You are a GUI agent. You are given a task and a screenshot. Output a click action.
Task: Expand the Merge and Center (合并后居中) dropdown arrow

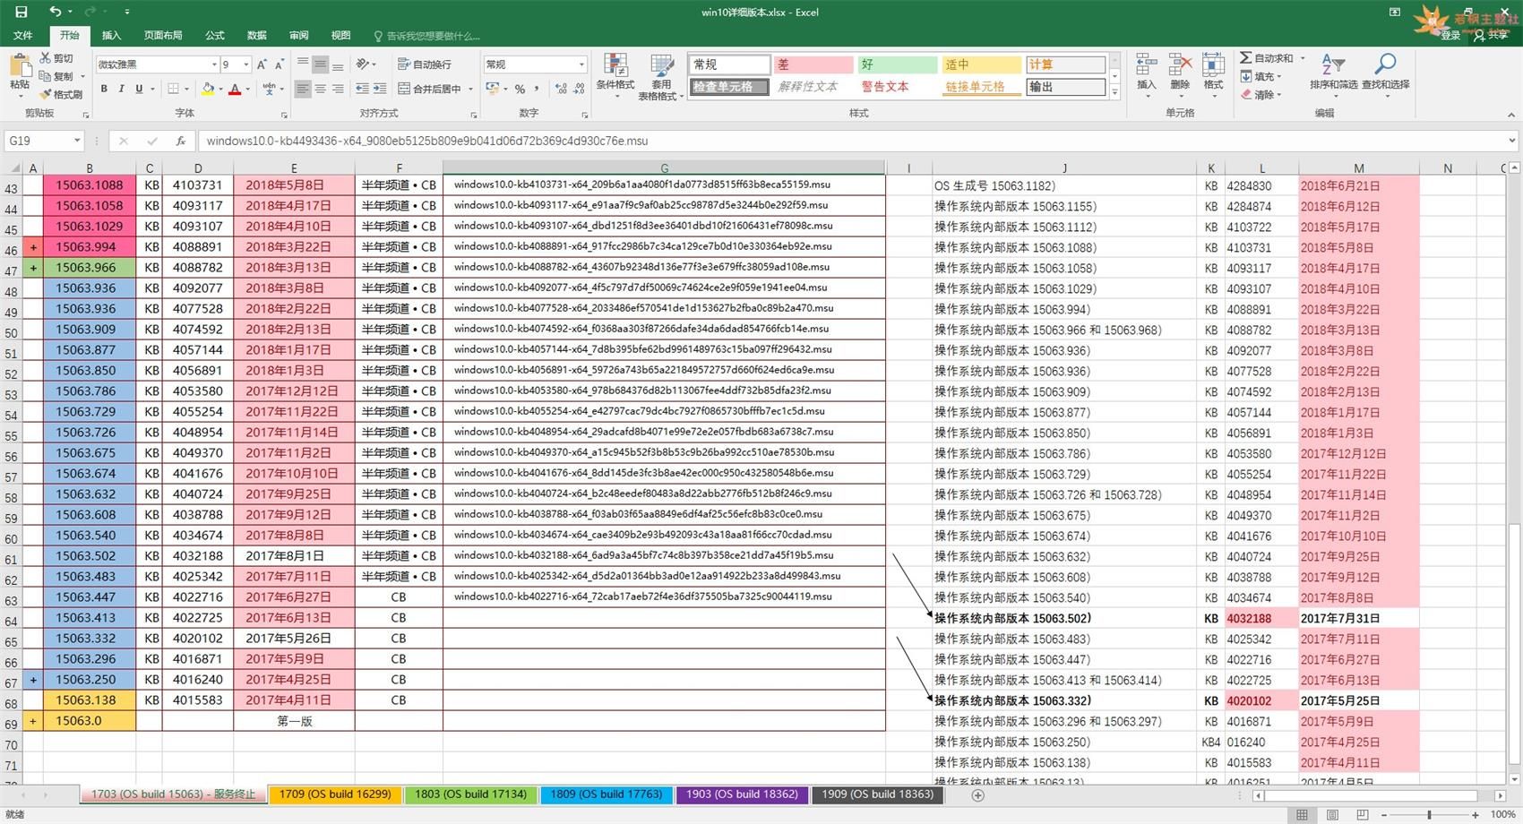point(471,90)
